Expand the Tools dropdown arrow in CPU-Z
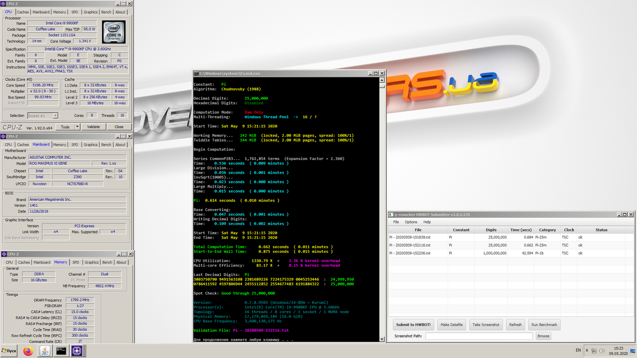 (x=77, y=127)
